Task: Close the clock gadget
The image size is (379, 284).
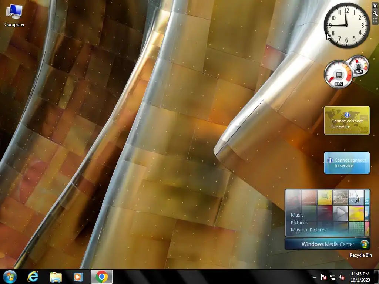Action: click(x=375, y=6)
